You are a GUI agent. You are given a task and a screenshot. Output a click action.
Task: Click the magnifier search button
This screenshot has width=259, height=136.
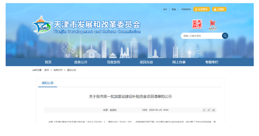pos(225,36)
